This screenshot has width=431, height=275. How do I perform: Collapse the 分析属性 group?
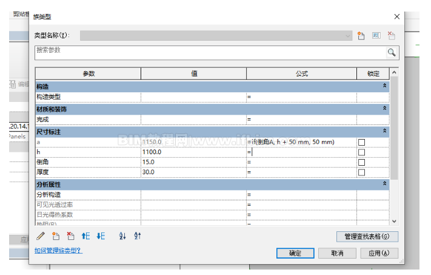384,183
